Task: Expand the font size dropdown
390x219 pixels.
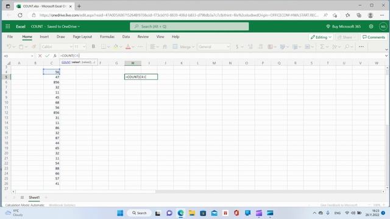Action: (x=84, y=47)
